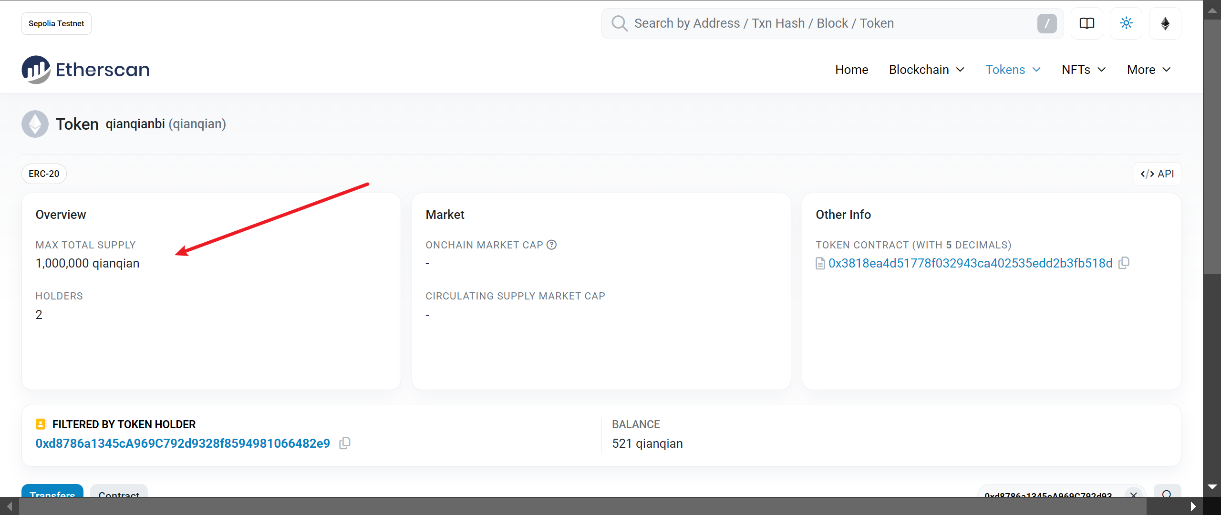Click the API button
Viewport: 1221px width, 515px height.
point(1157,174)
